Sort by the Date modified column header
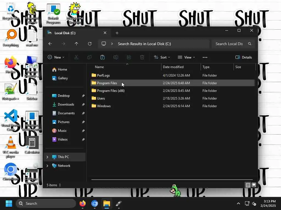 click(181, 67)
